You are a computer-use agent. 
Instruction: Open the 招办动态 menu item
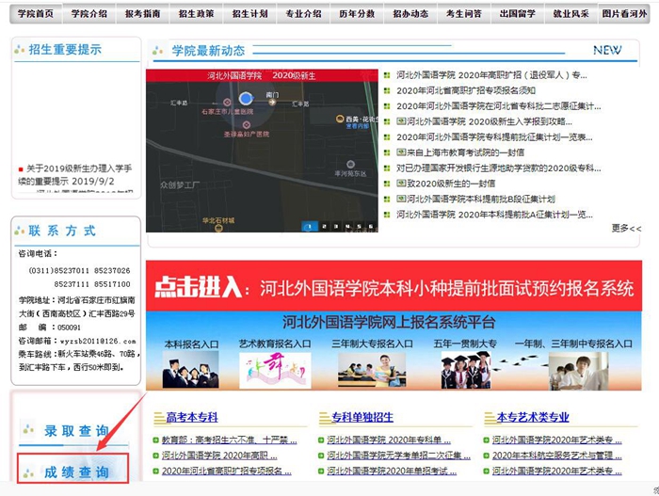tap(410, 14)
